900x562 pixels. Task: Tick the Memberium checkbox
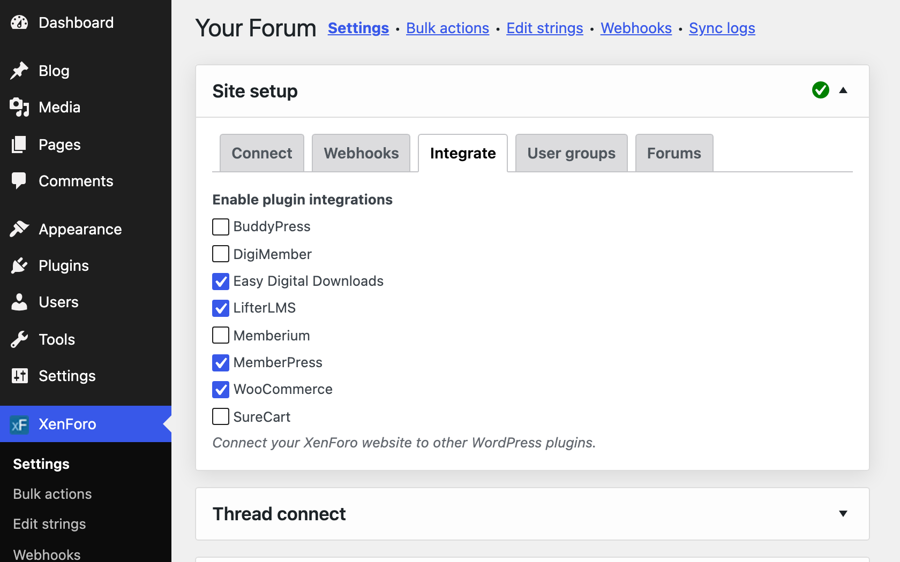tap(221, 335)
